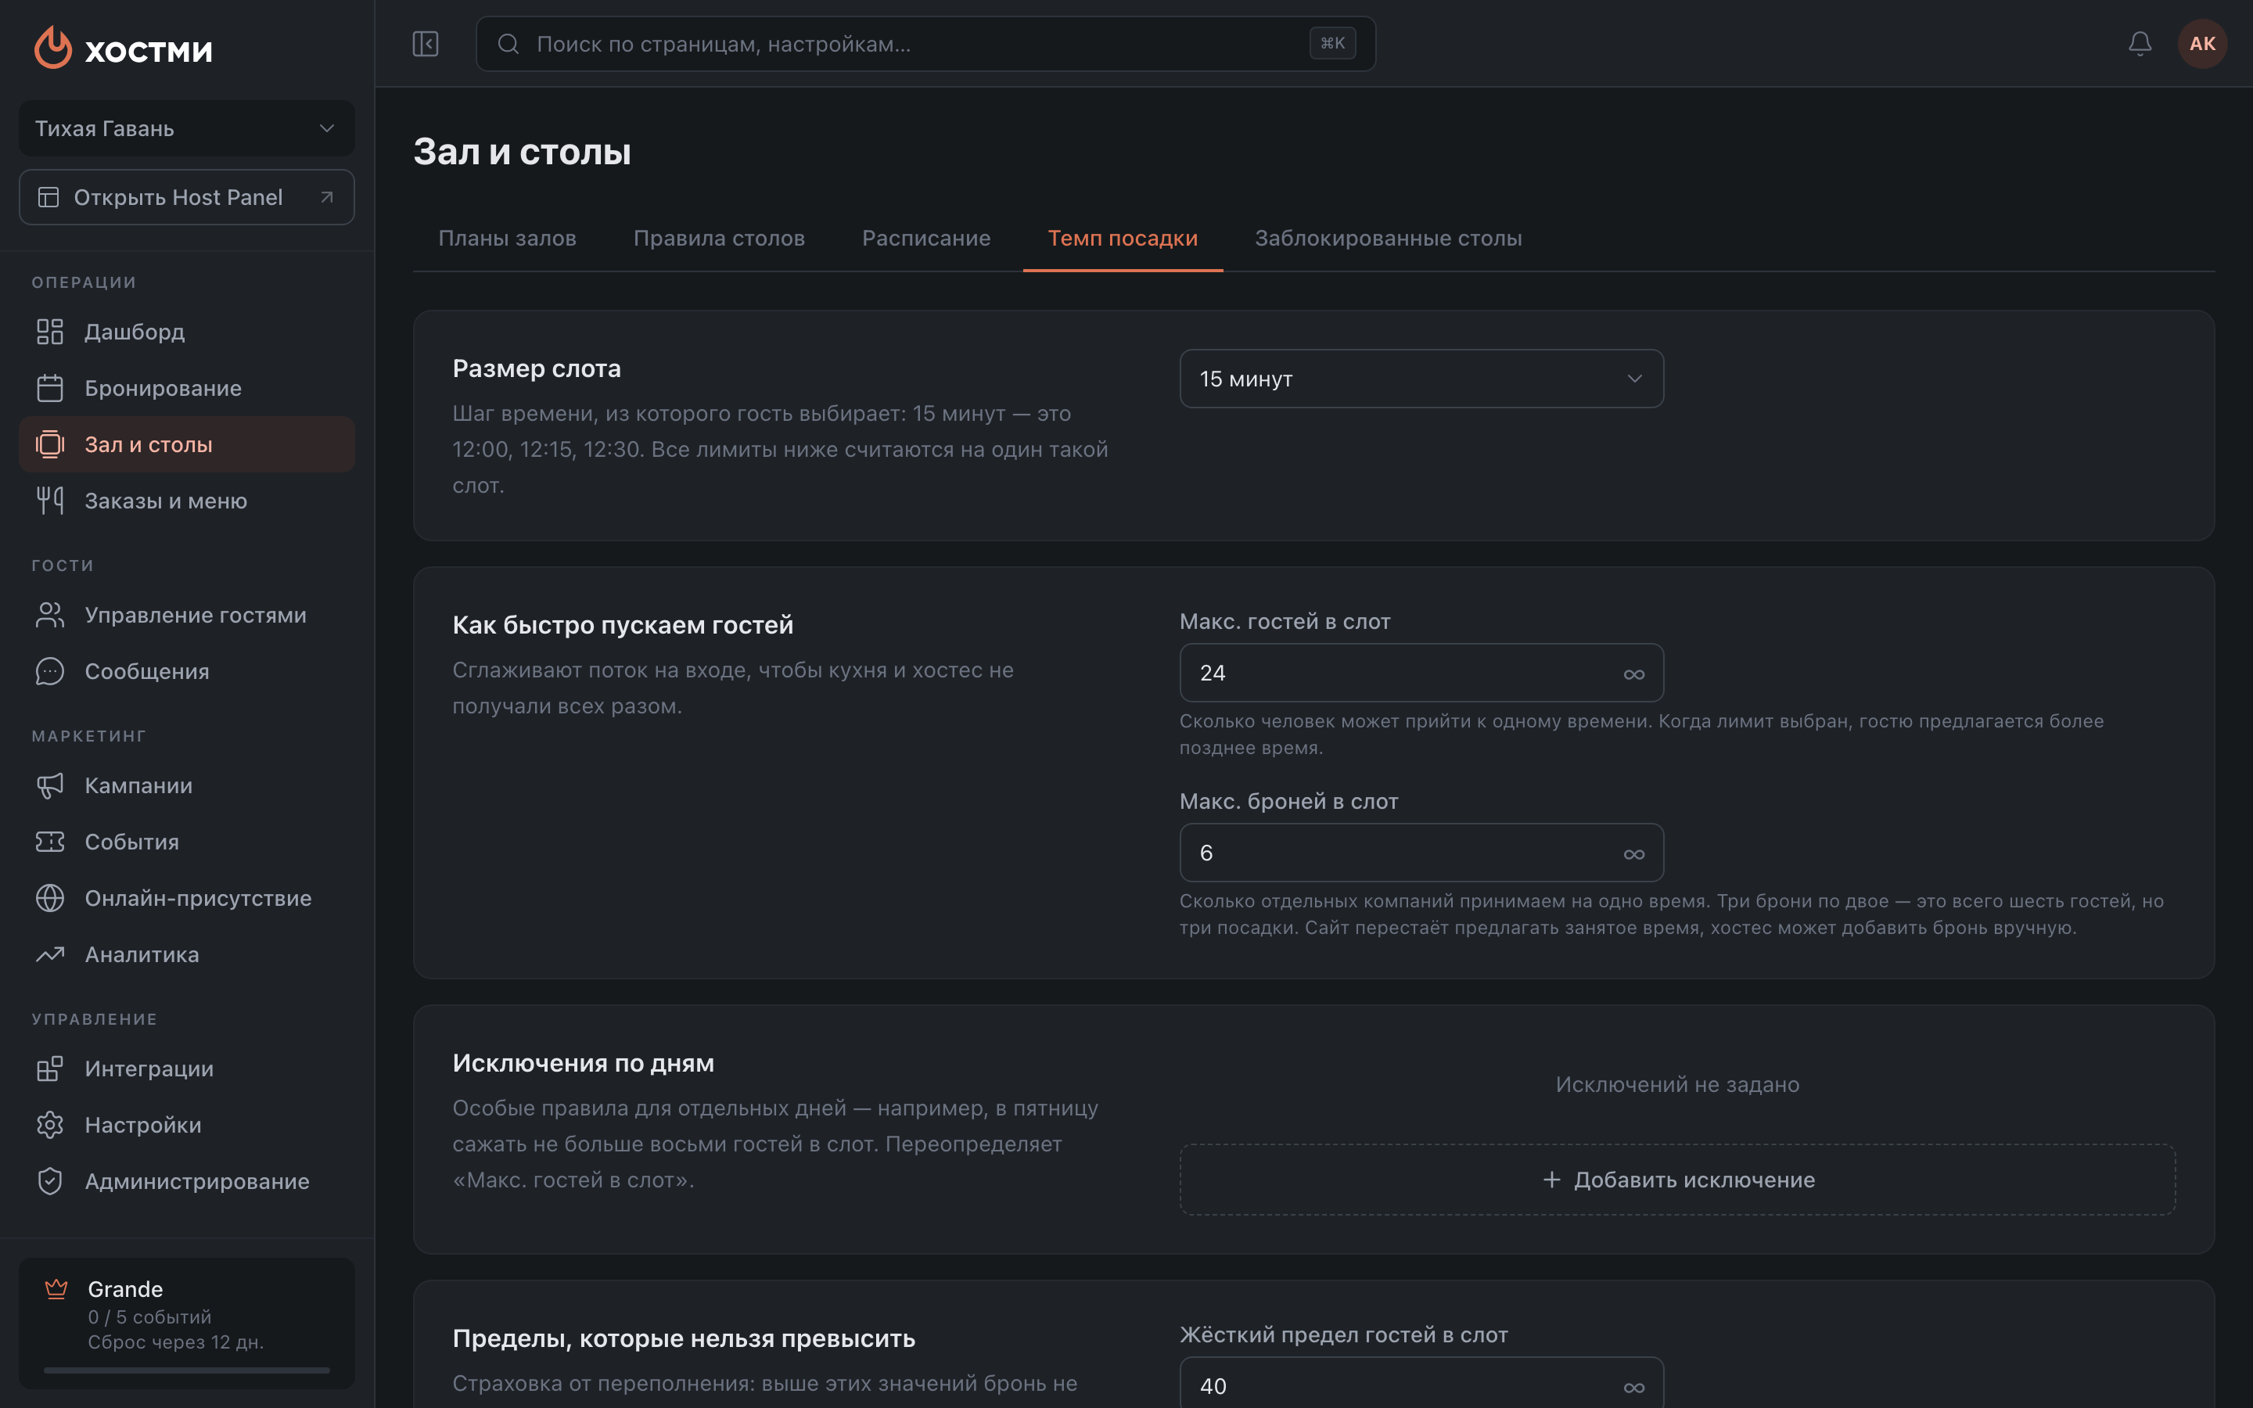Click the Макс. броней в слот field with 6
Screen dimensions: 2253x1408
1421,853
